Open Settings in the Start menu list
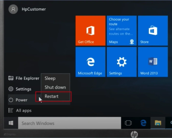The image size is (172, 138). pos(20,89)
